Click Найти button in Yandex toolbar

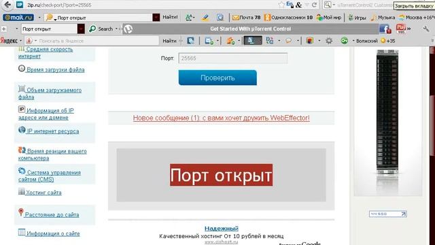pyautogui.click(x=169, y=41)
